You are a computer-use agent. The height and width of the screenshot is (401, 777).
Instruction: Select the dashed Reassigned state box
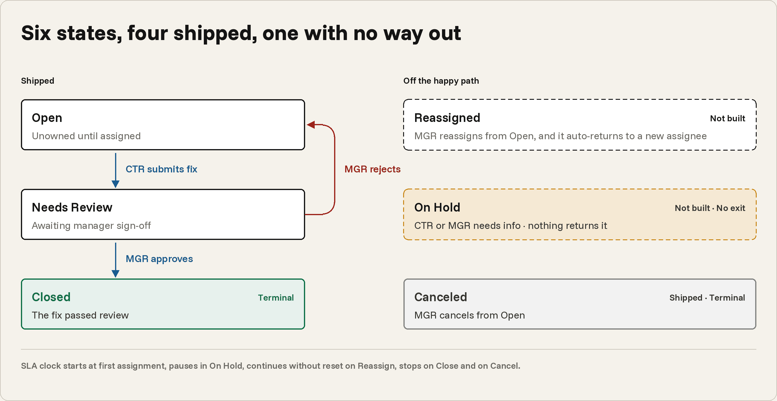pos(580,125)
